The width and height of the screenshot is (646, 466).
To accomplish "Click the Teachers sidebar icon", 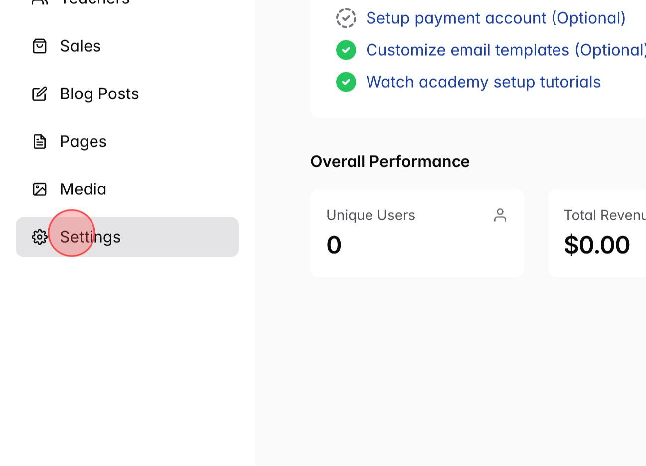I will 40,2.
